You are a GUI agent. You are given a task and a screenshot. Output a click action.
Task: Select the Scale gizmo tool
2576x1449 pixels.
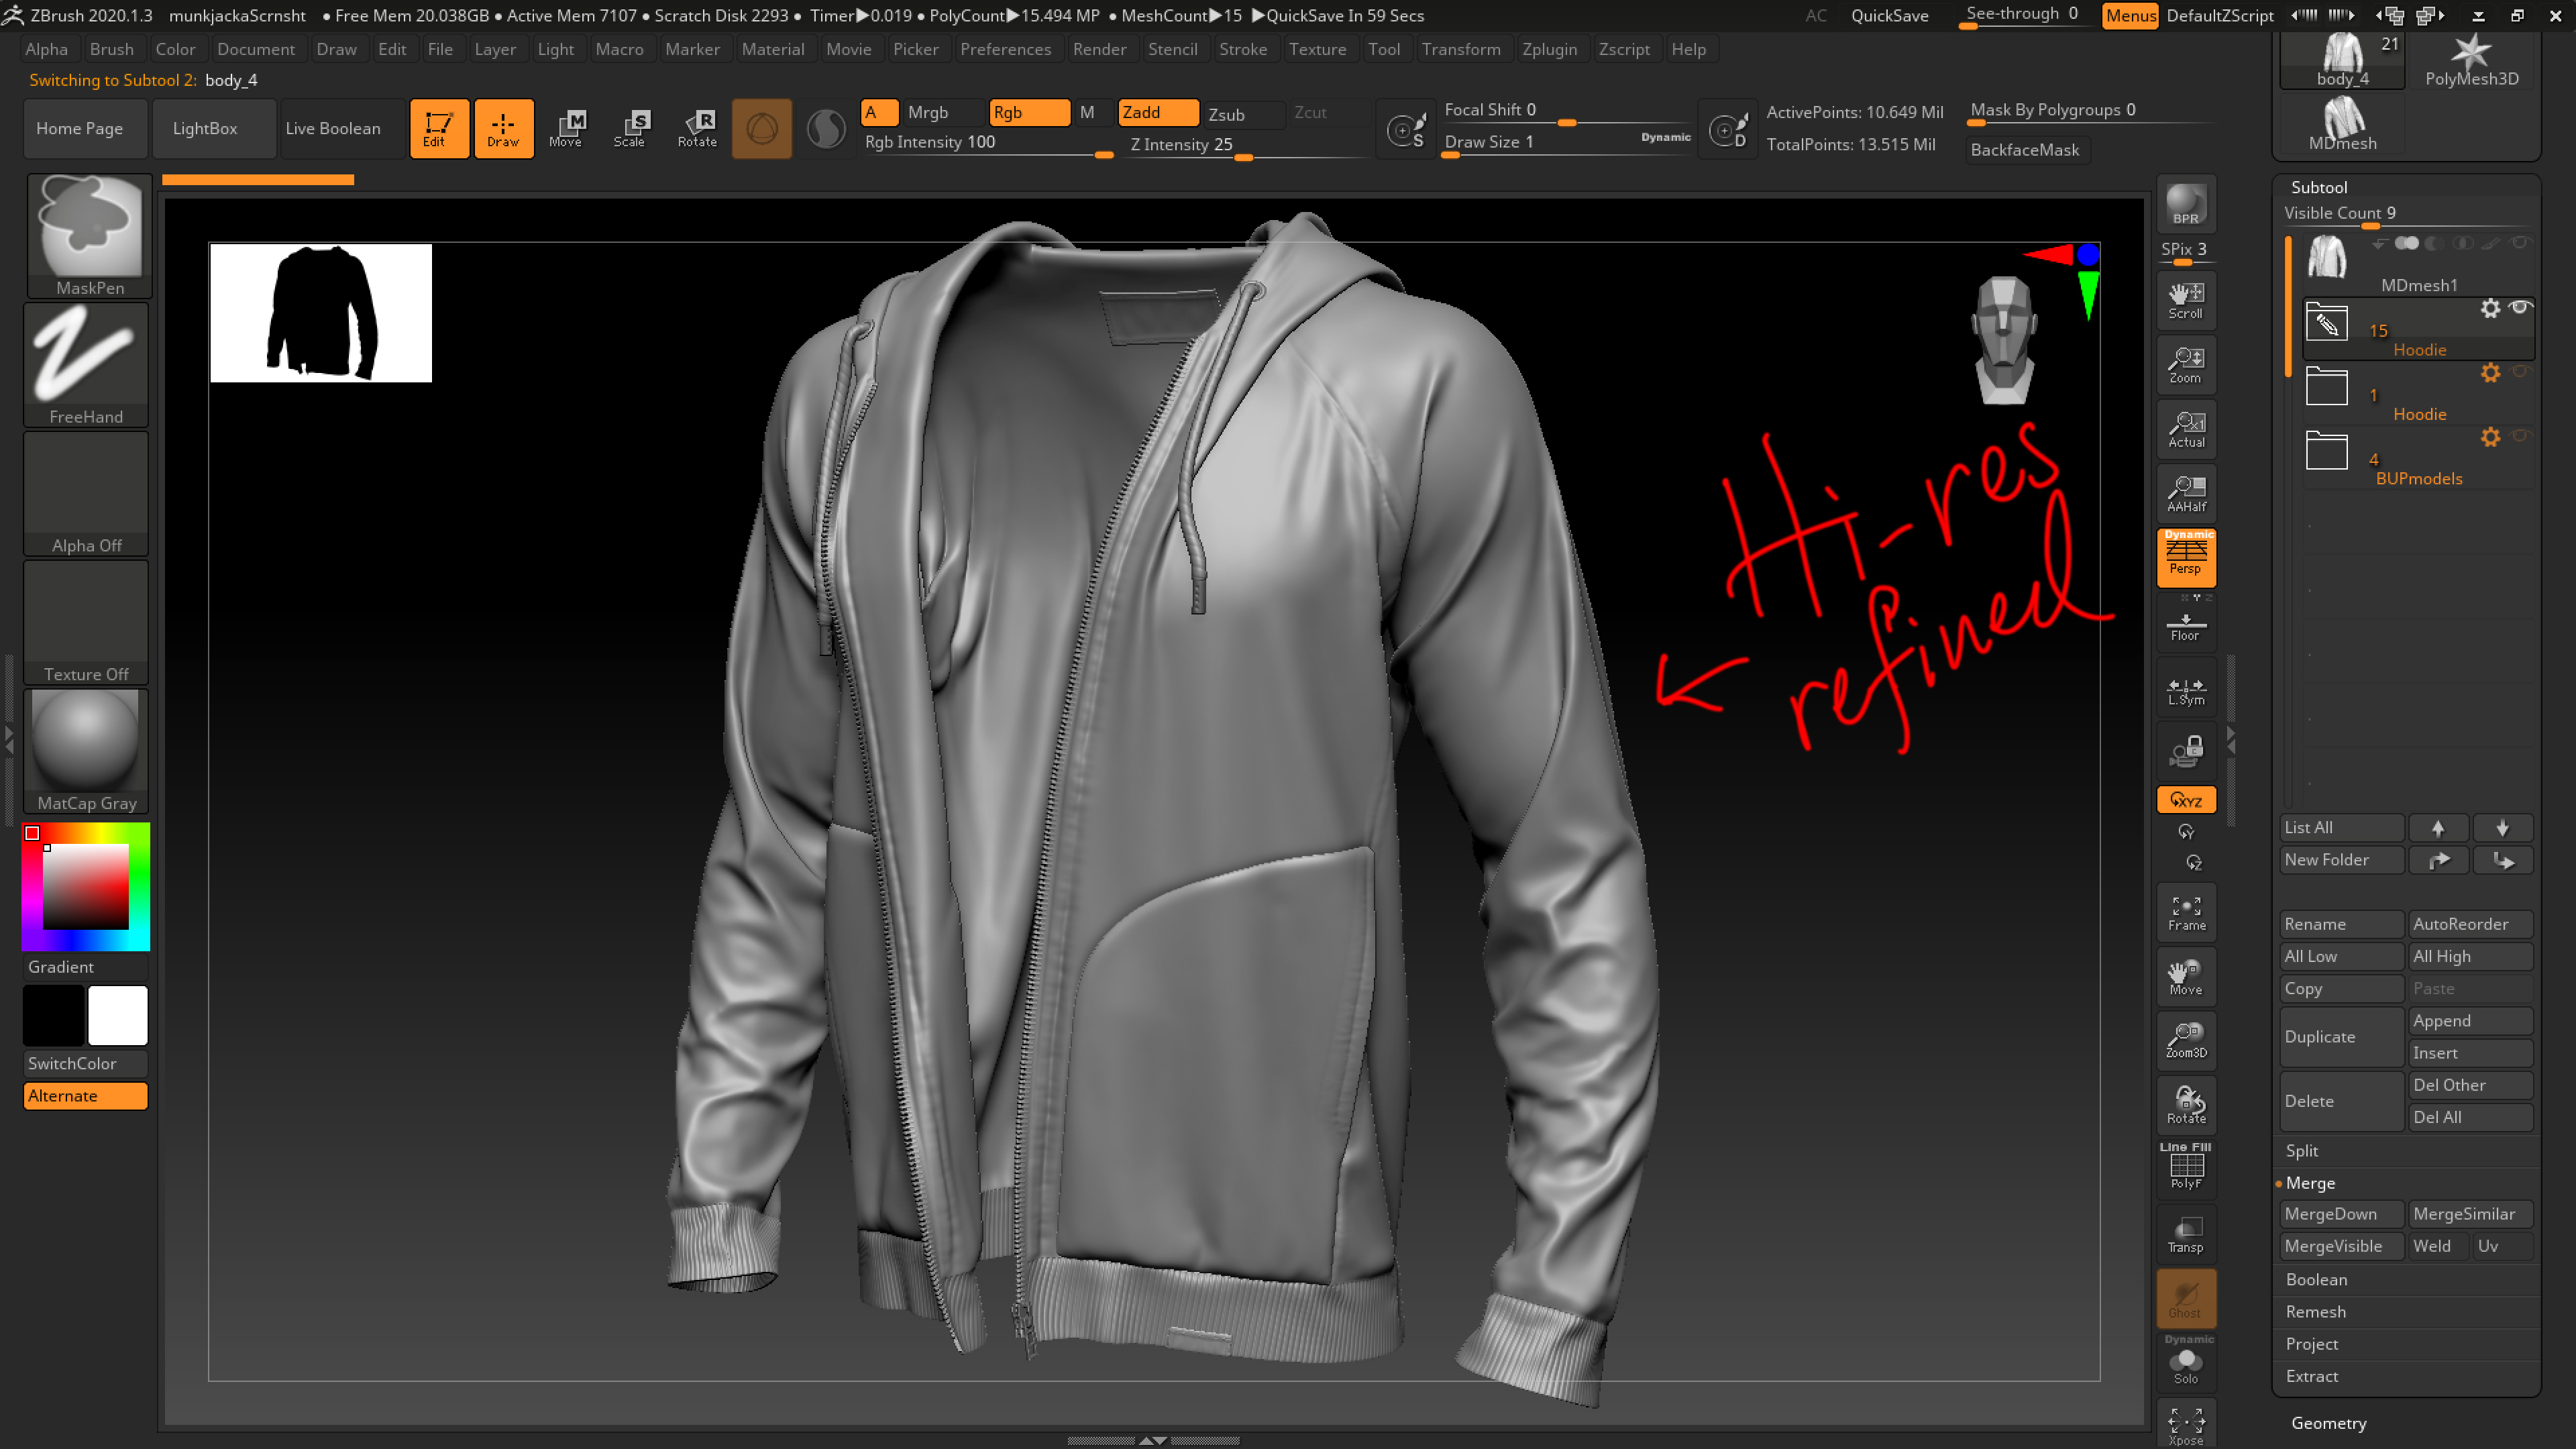[x=630, y=129]
